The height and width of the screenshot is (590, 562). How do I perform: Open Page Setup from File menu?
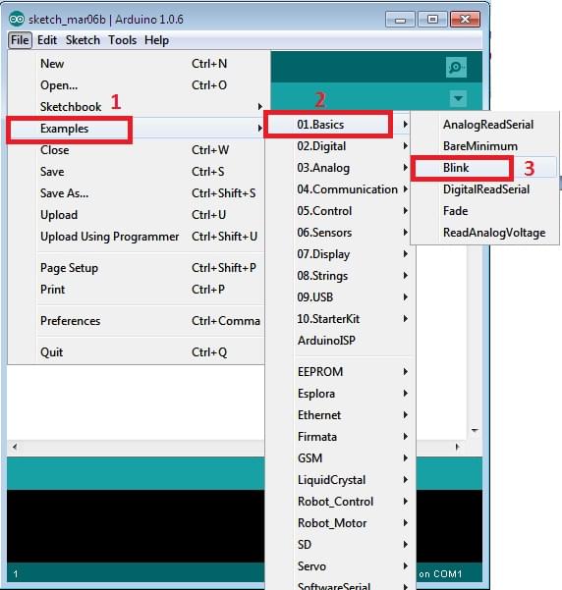click(x=136, y=268)
